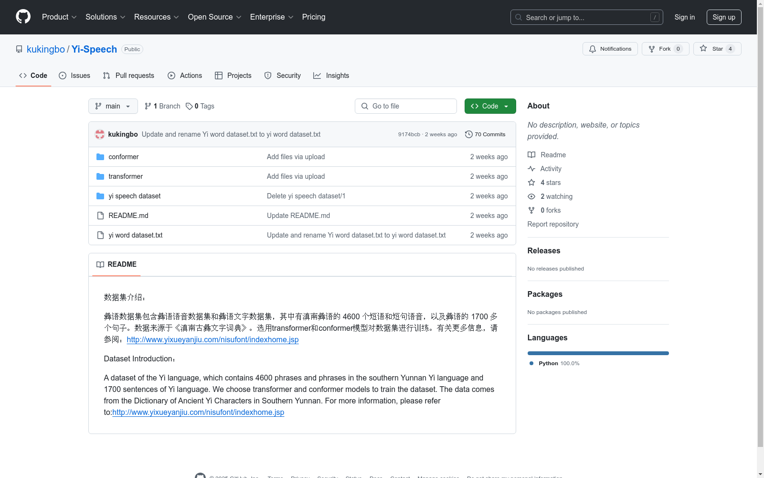Open the yi word dataset.txt file name

click(136, 235)
